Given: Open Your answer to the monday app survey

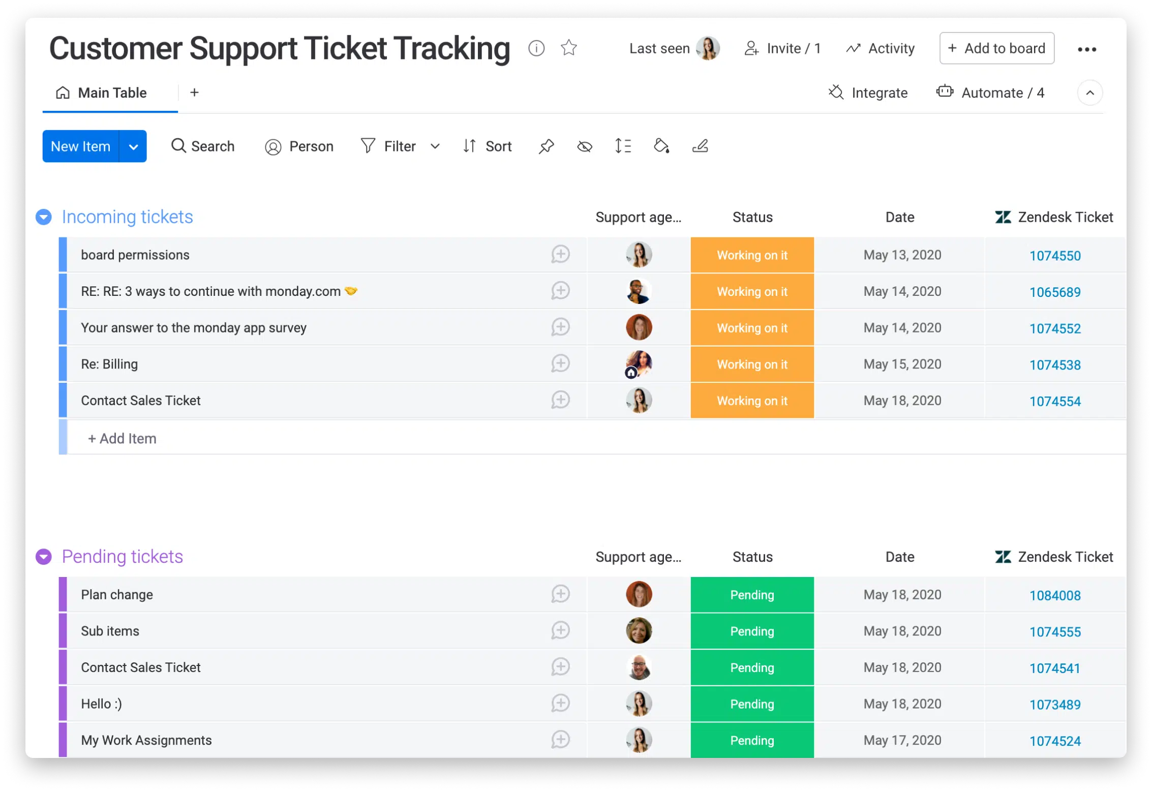Looking at the screenshot, I should point(193,328).
